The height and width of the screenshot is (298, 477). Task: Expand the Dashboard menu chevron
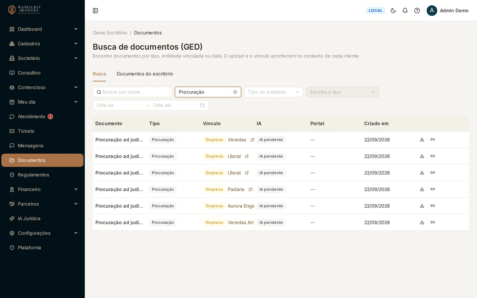[x=76, y=29]
